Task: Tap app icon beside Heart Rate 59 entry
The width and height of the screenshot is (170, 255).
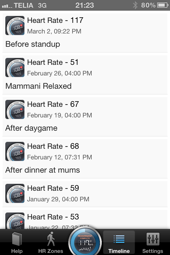Action: (15, 193)
